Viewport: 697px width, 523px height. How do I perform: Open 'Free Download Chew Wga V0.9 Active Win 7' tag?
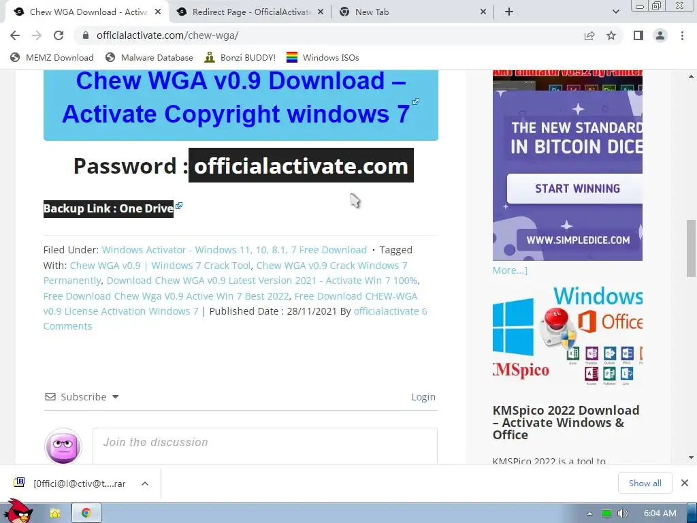coord(166,296)
